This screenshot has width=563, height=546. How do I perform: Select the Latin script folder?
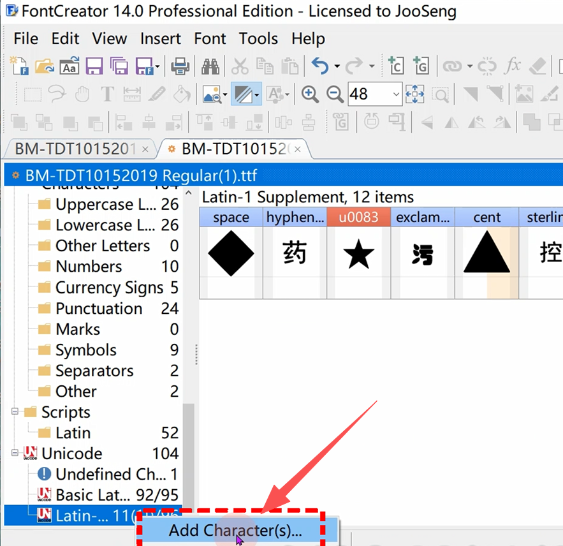click(108, 433)
